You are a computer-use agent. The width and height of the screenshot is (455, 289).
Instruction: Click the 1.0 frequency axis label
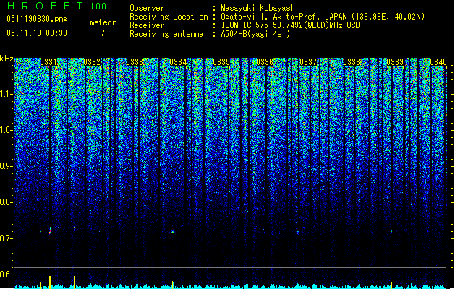point(6,130)
